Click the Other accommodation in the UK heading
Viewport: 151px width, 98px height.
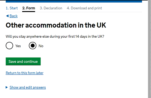[56, 25]
